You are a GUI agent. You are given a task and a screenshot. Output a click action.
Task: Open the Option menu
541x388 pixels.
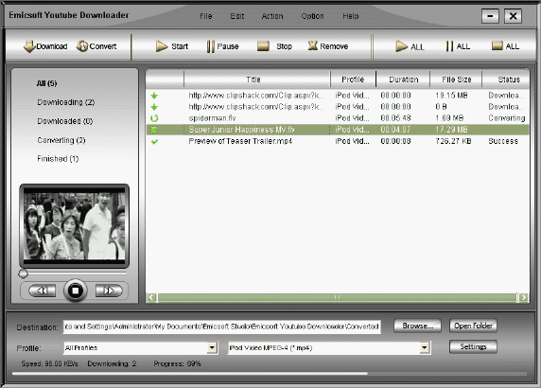(x=313, y=16)
